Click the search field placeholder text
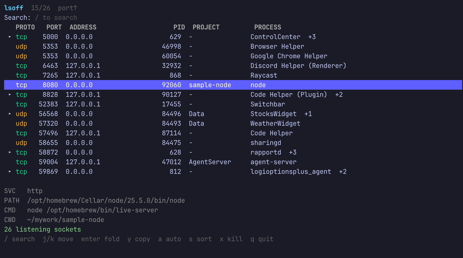 [x=56, y=18]
